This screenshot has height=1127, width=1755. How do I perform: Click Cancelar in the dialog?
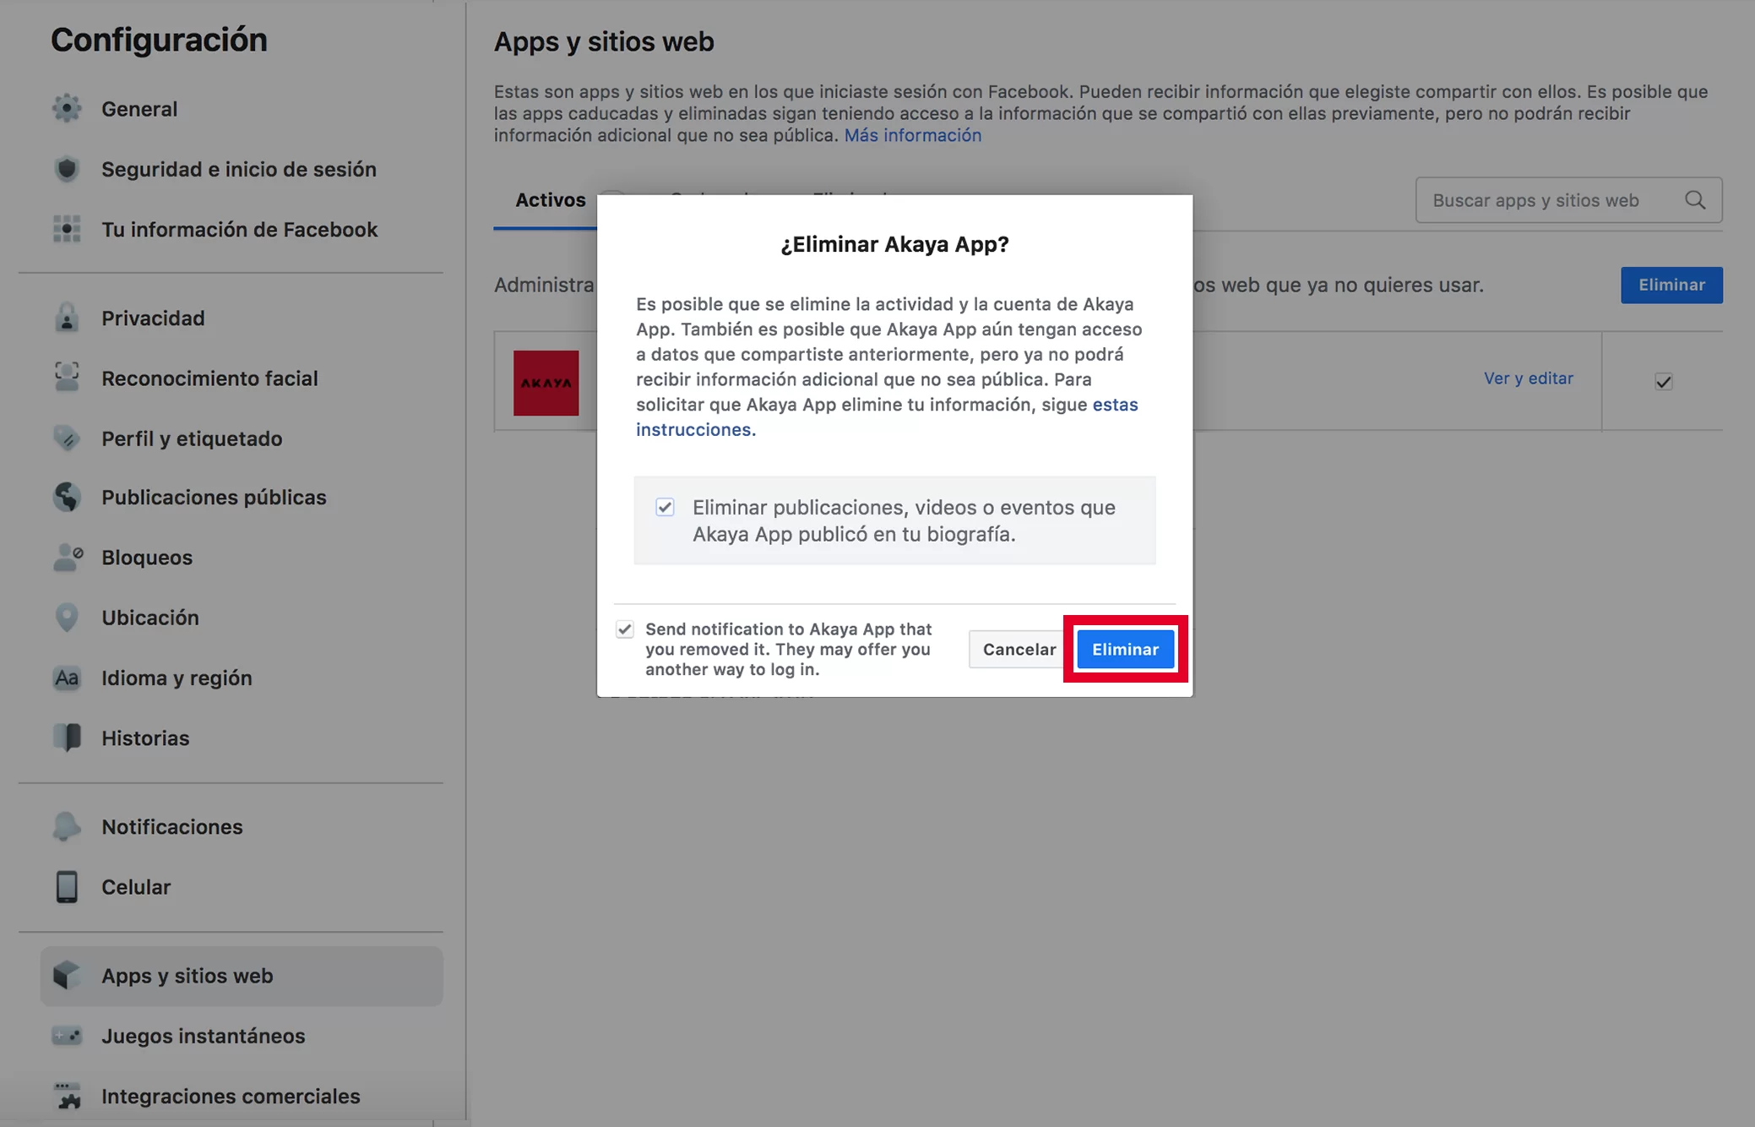[1019, 649]
